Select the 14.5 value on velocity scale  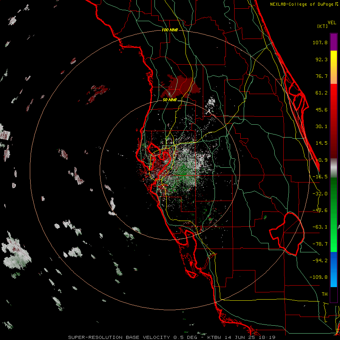pos(321,143)
